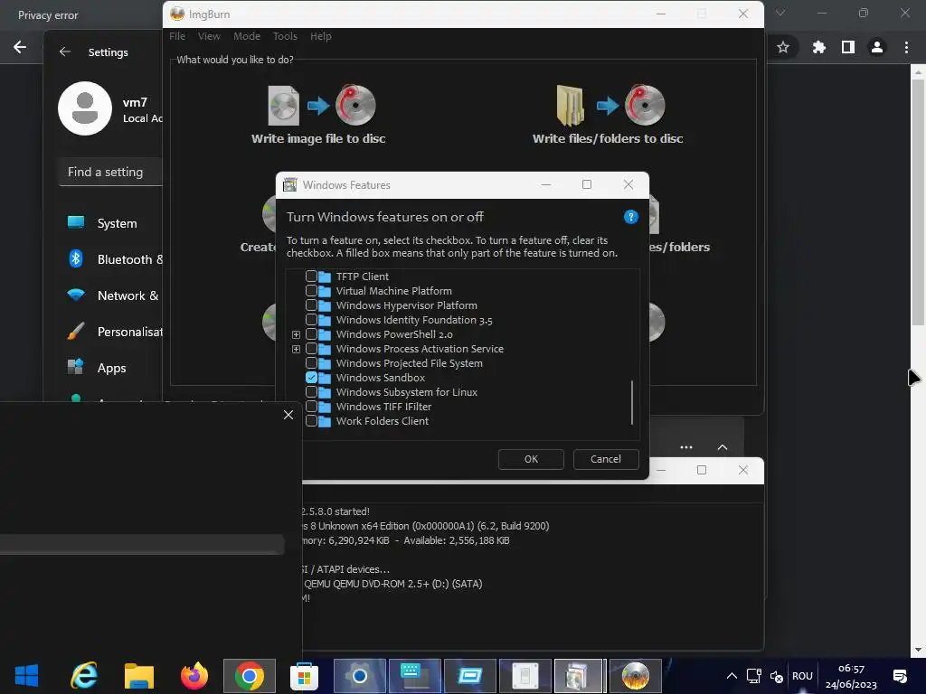Open the ImgBurn View menu
Viewport: 926px width, 694px height.
[x=209, y=36]
